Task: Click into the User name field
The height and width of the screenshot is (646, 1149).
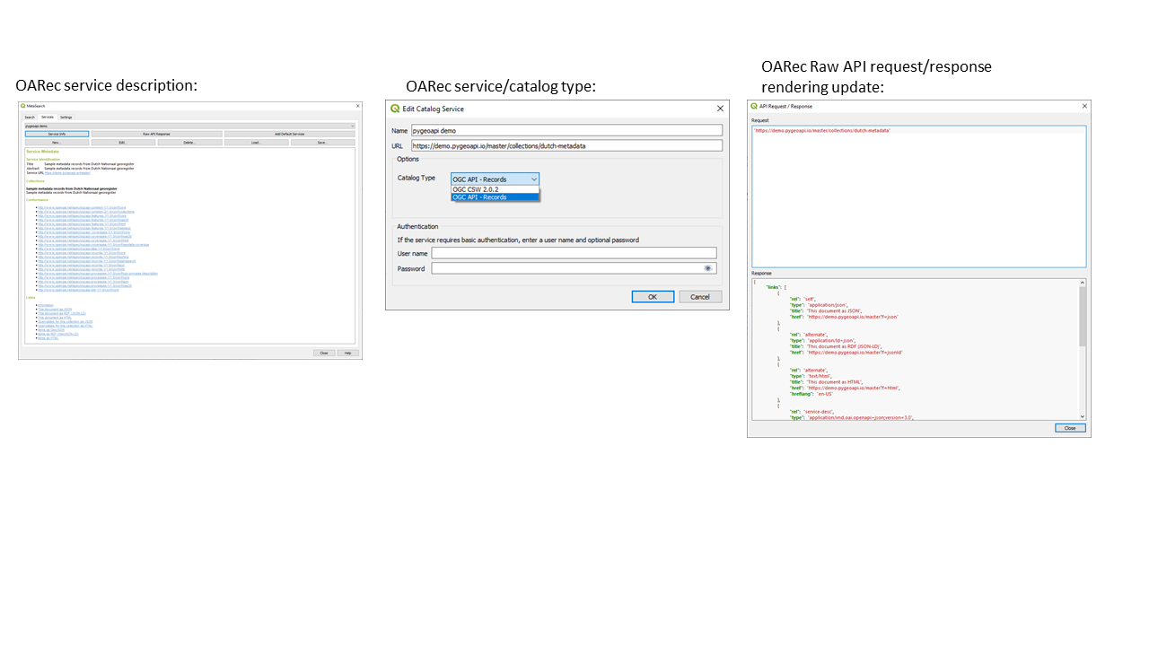Action: pyautogui.click(x=574, y=254)
